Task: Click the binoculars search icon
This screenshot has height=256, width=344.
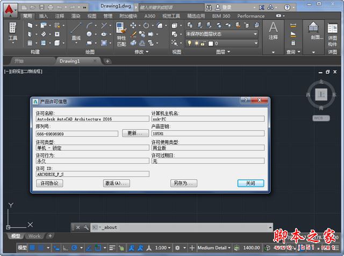Action: click(209, 8)
